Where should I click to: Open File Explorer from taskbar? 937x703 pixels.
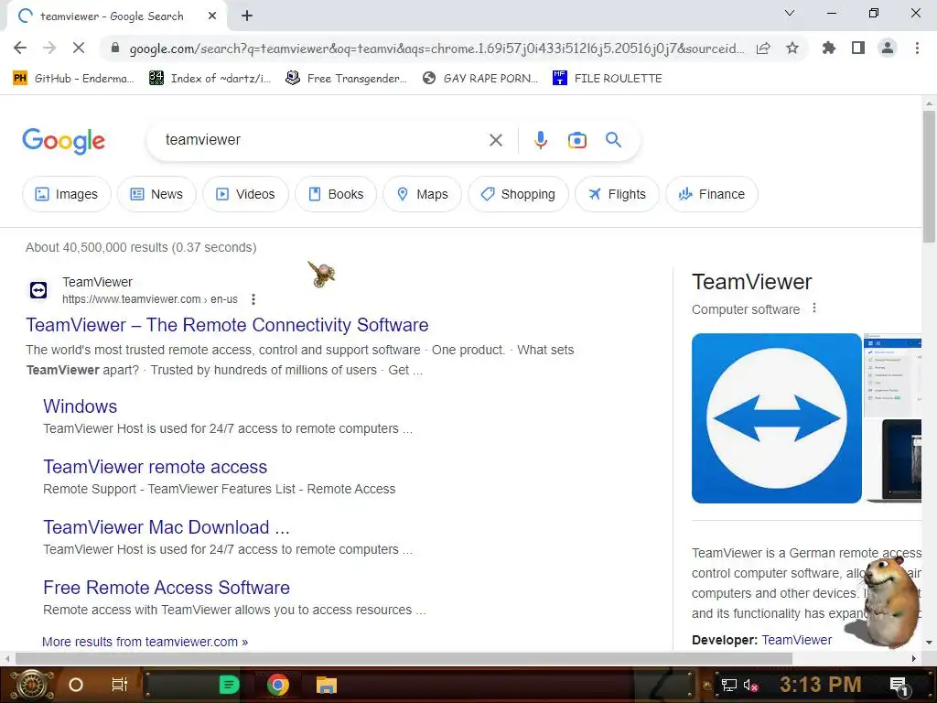[x=327, y=685]
